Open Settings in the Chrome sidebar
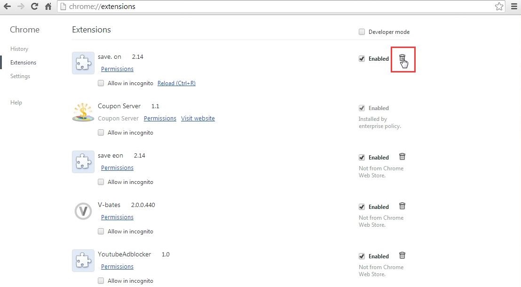The image size is (521, 287). point(20,76)
